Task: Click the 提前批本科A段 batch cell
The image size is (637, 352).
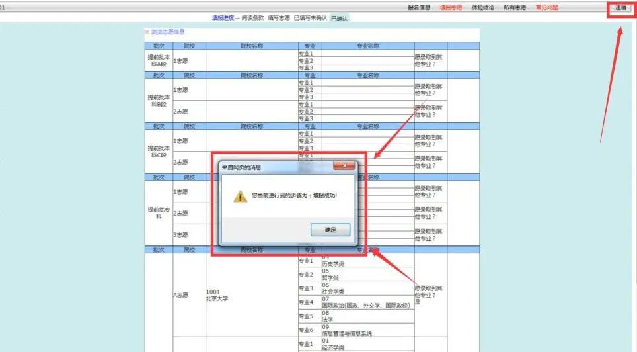Action: point(159,61)
